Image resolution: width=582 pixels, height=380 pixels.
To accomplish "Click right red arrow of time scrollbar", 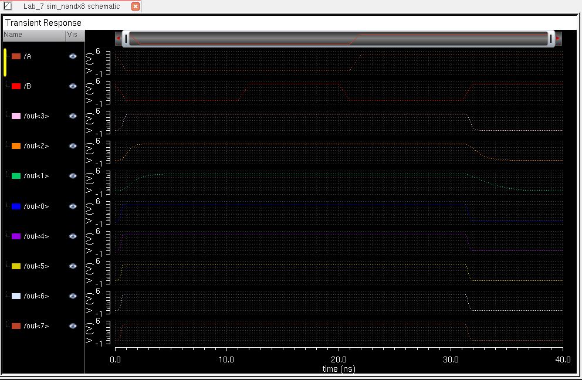I will click(559, 38).
